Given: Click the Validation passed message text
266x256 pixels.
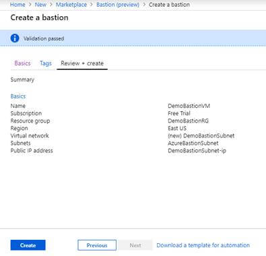Looking at the screenshot, I should tap(44, 38).
